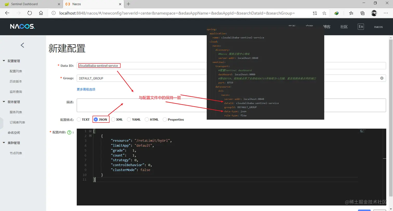Add this page to favorites
393x211 pixels.
324,13
